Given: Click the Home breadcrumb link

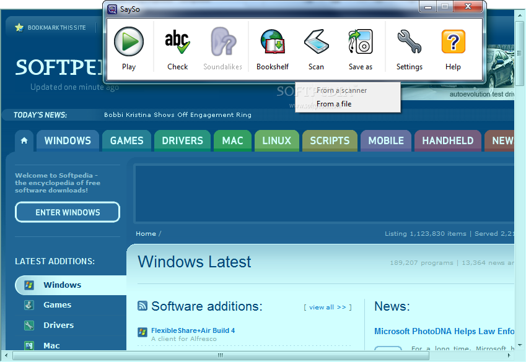Looking at the screenshot, I should (x=146, y=234).
